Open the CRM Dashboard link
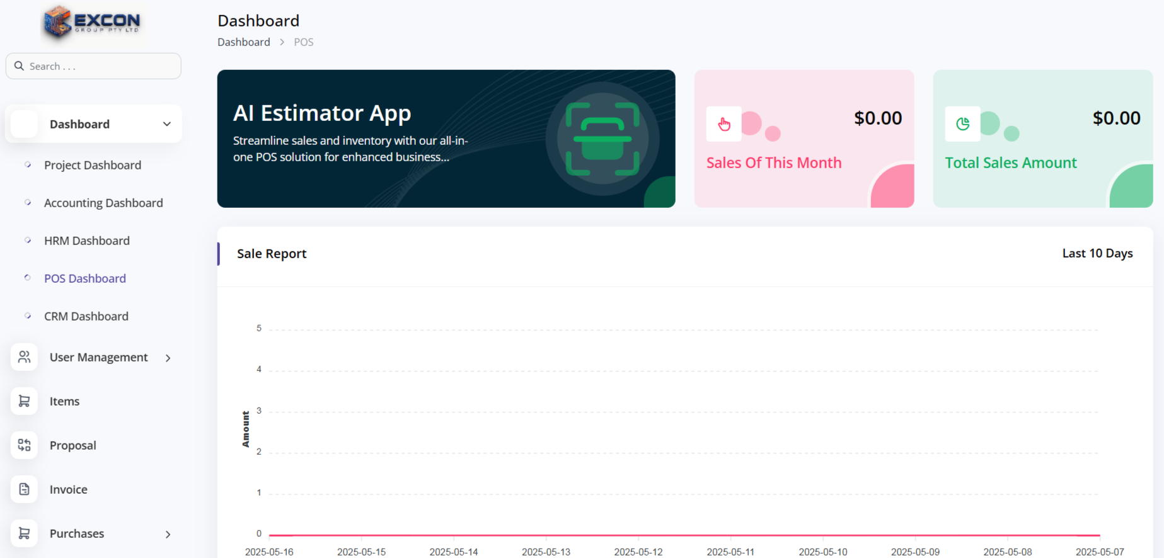Image resolution: width=1164 pixels, height=558 pixels. click(x=86, y=316)
